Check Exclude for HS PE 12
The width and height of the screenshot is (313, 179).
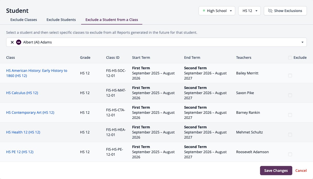point(290,154)
